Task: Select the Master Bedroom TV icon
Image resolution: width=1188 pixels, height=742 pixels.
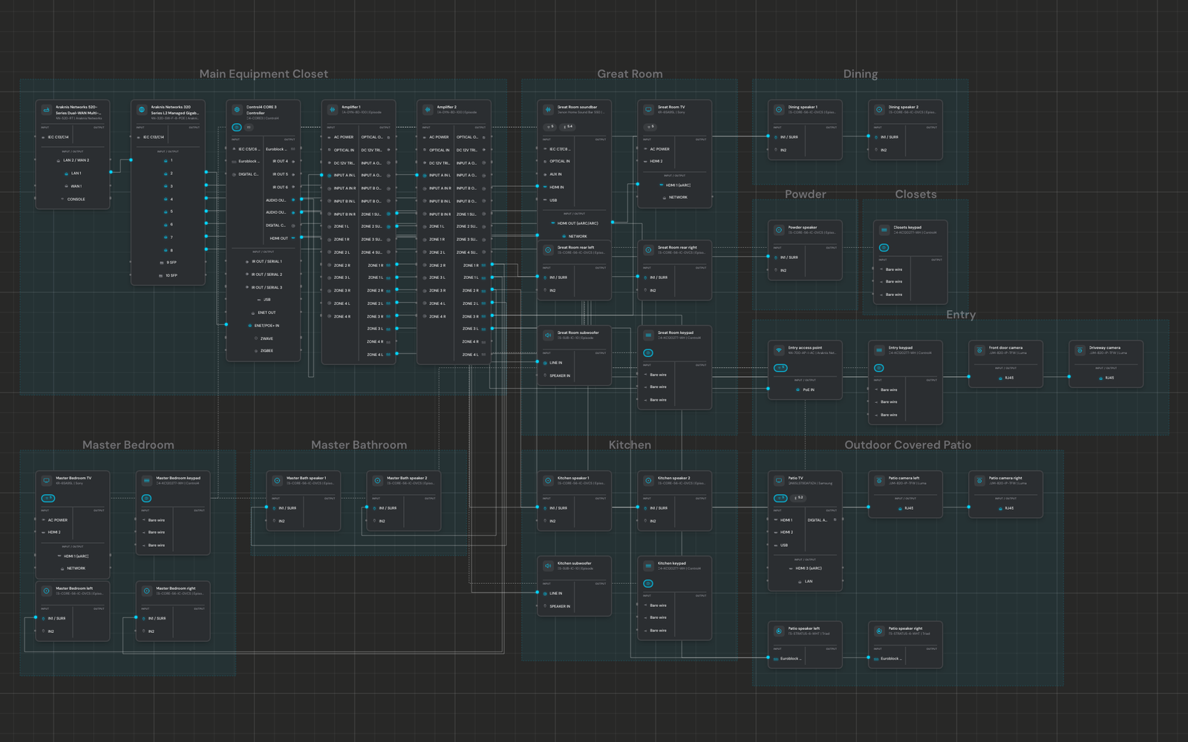Action: [x=46, y=481]
